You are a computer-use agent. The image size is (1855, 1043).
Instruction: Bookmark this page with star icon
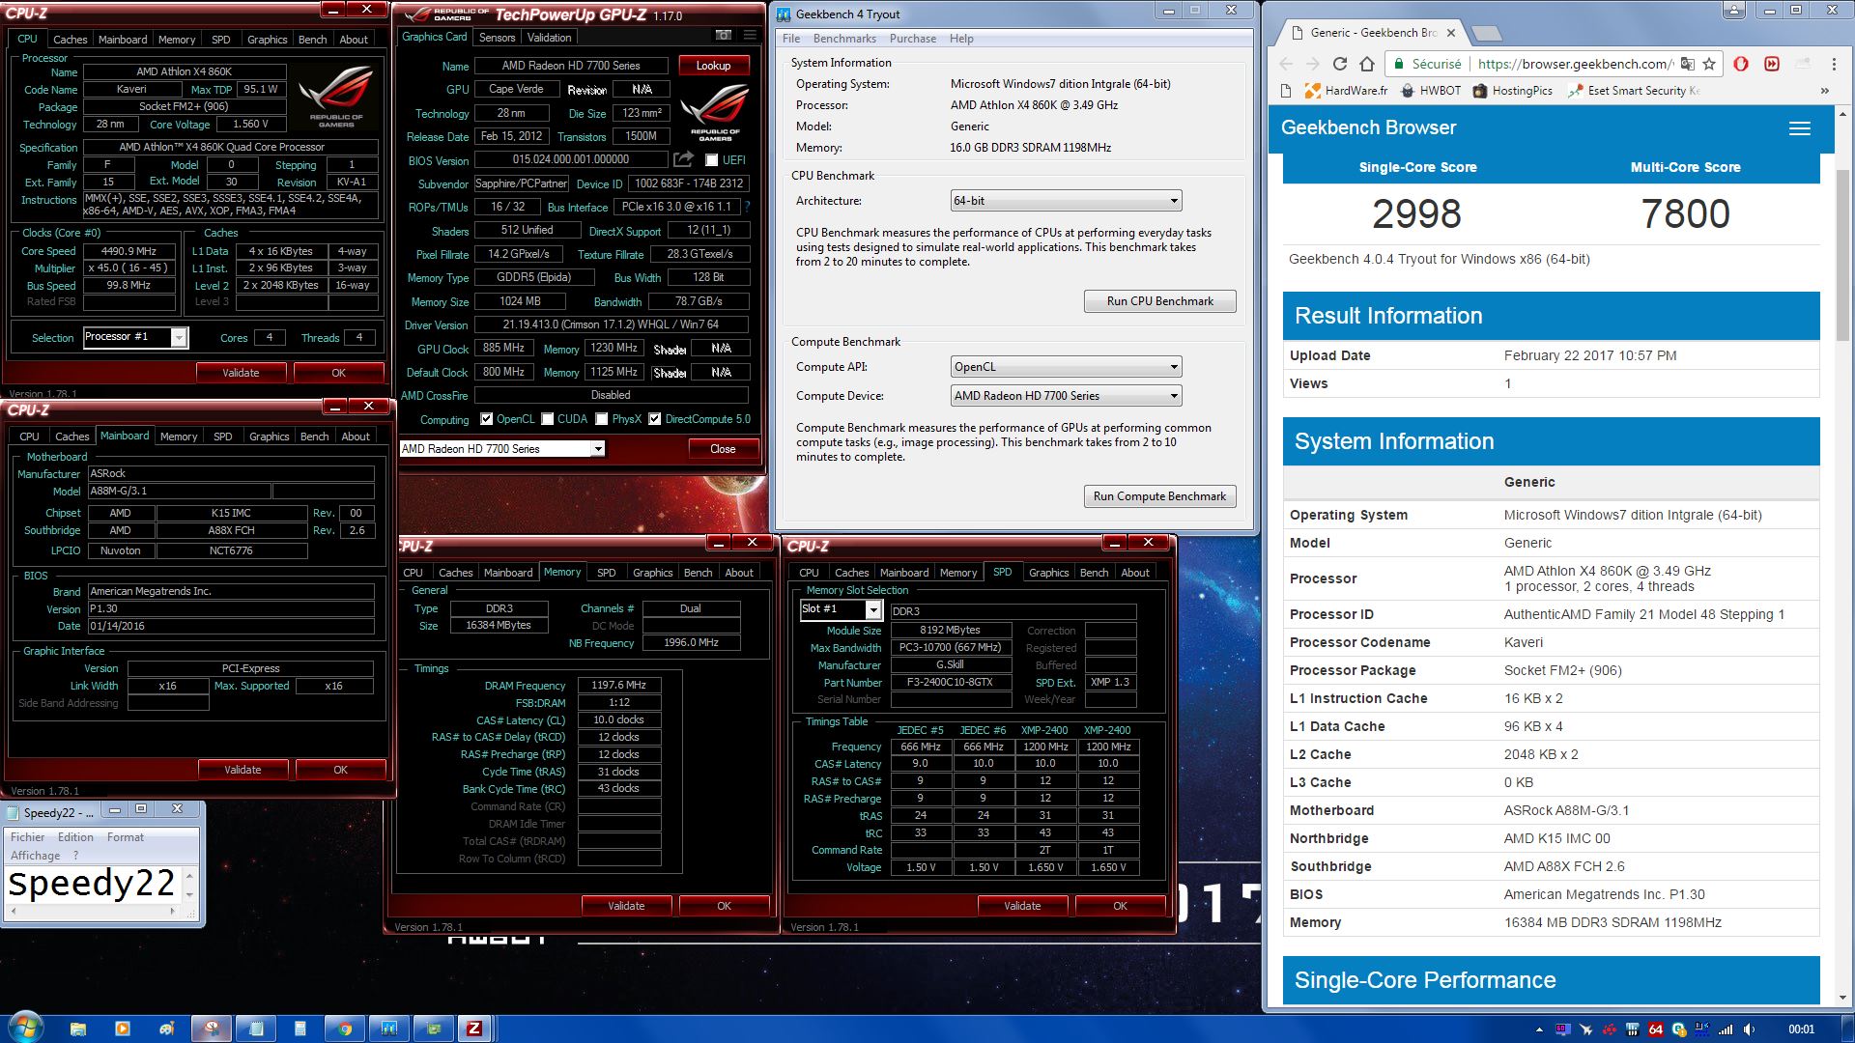coord(1709,64)
